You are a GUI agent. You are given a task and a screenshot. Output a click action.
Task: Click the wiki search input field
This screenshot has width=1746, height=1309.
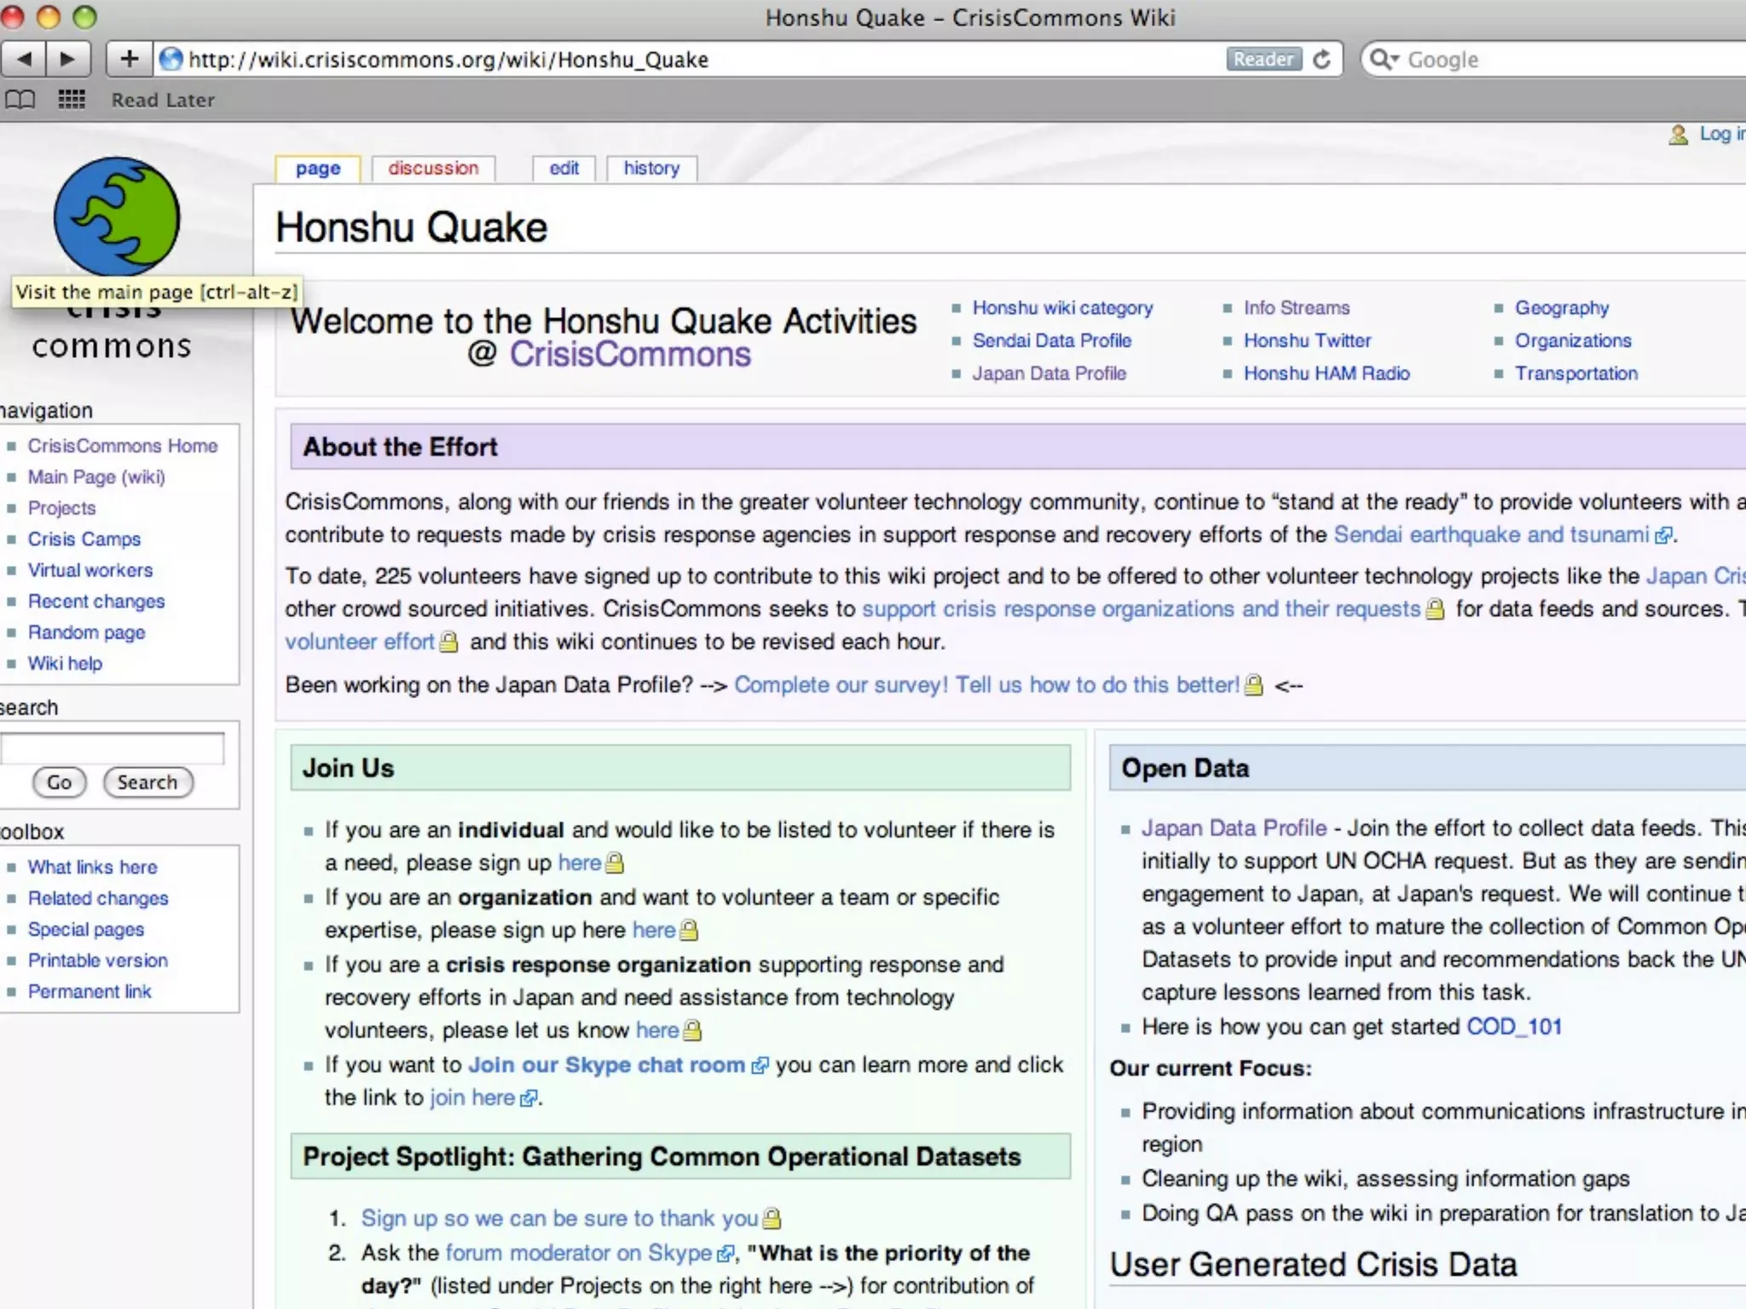[113, 747]
